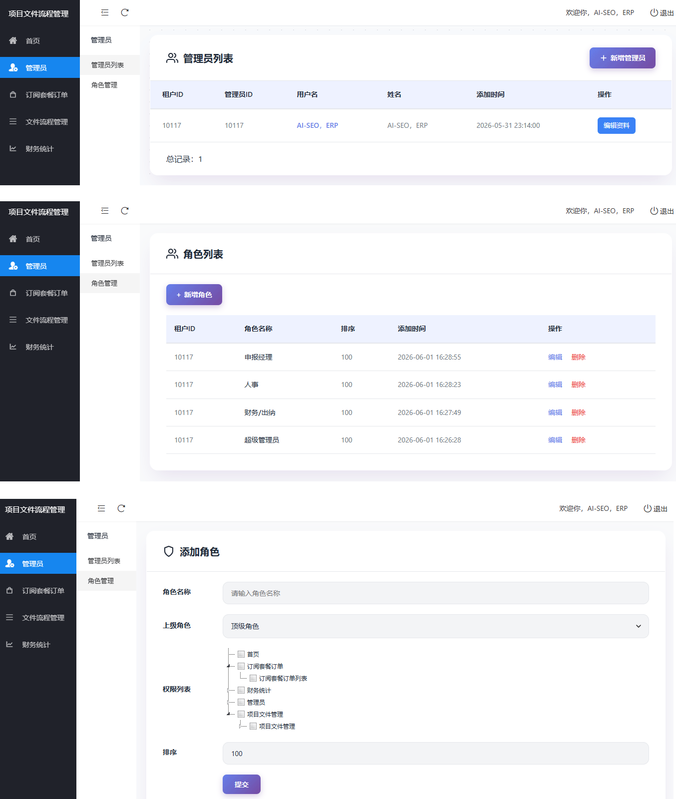
Task: Click the 订阅套餐订单 bag icon on the 管理员列表 page
Action: click(x=13, y=94)
